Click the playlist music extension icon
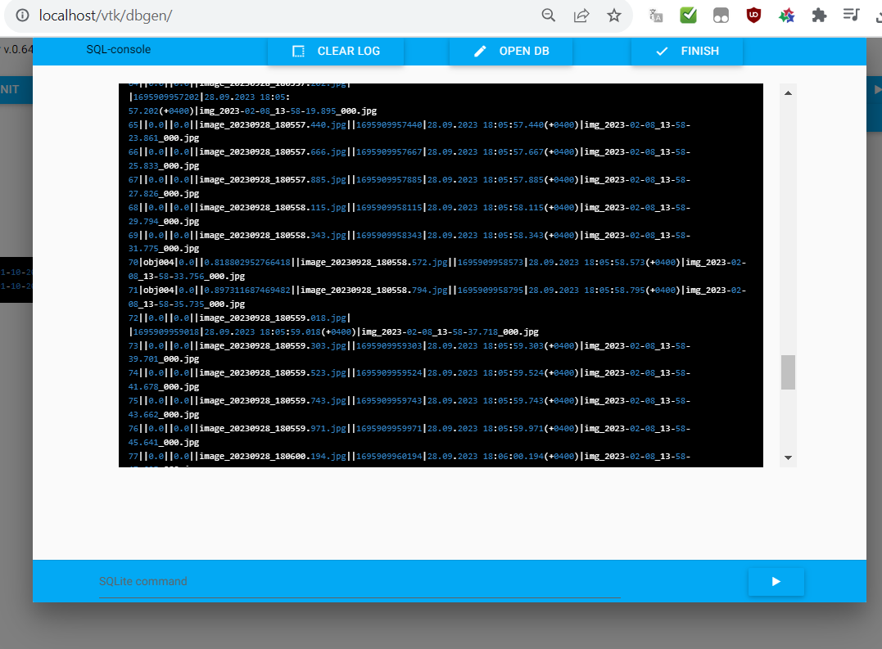The width and height of the screenshot is (882, 649). (852, 15)
